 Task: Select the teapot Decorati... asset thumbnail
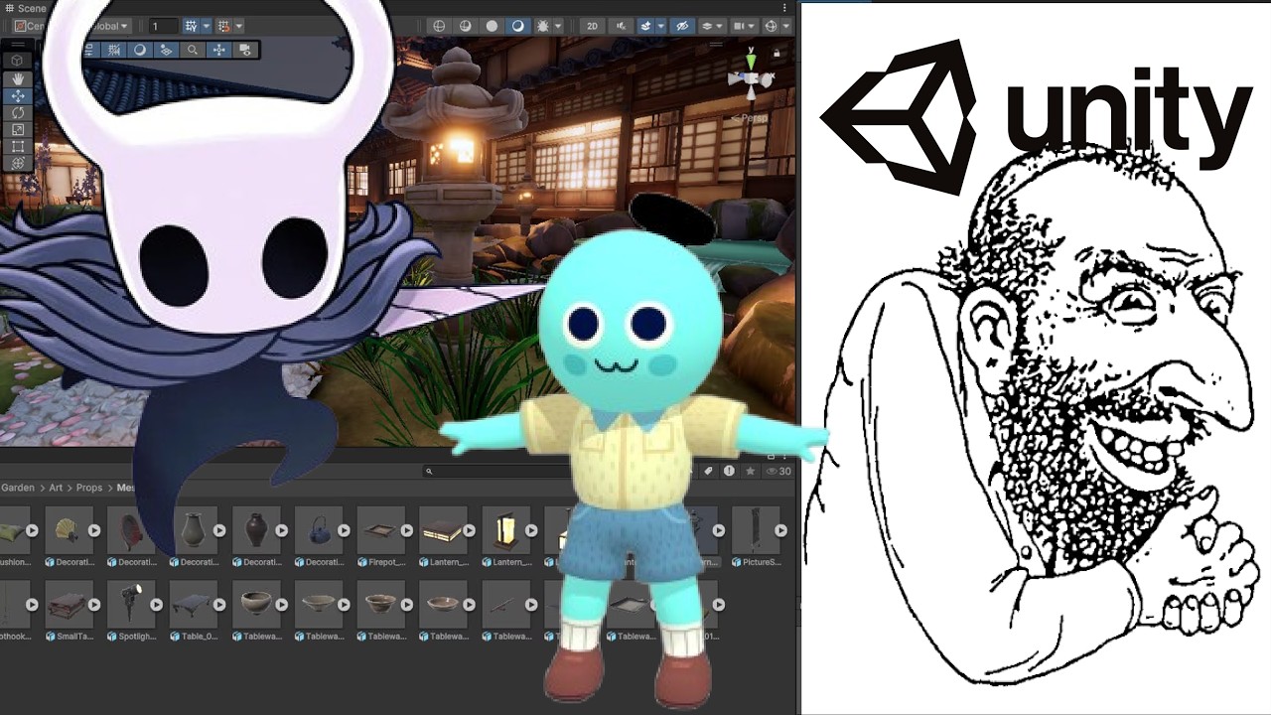tap(320, 530)
